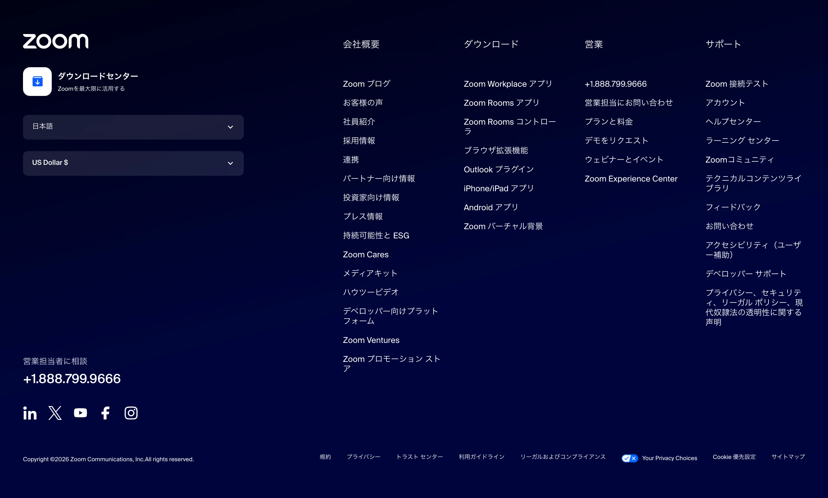The image size is (828, 498).
Task: Open Zoom's X (Twitter) icon
Action: click(55, 413)
